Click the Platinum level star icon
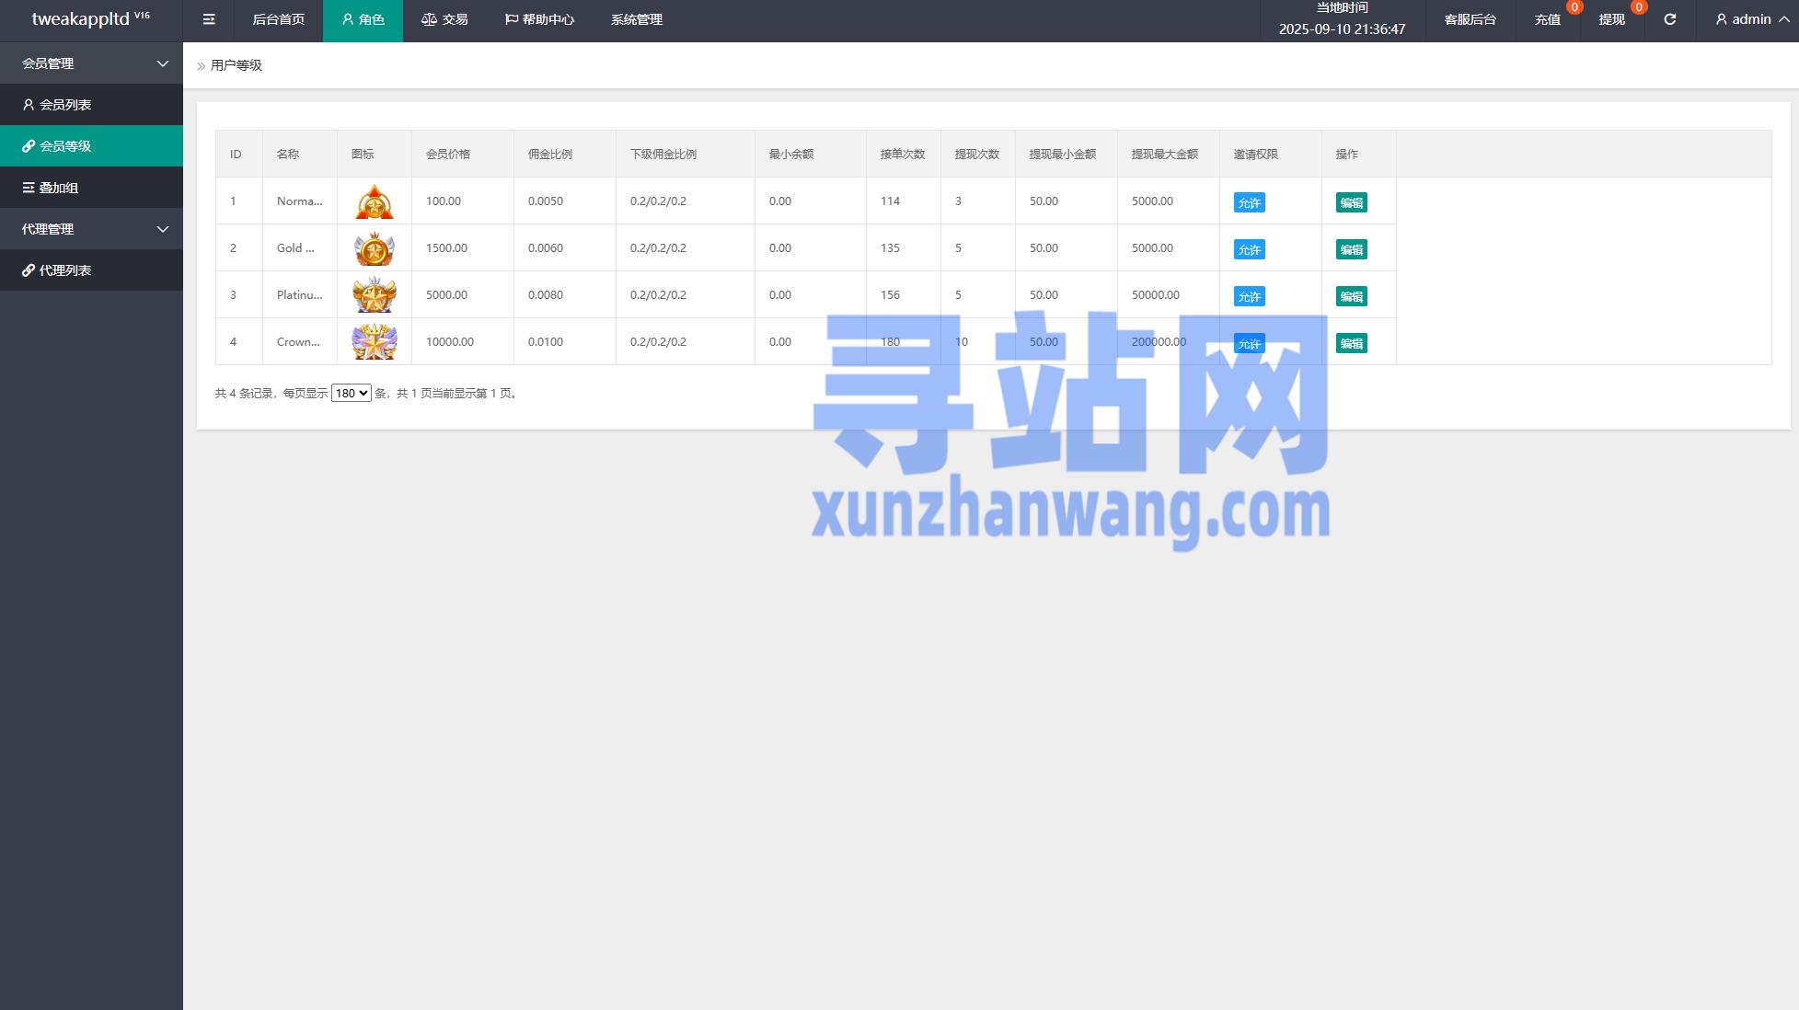1799x1010 pixels. click(x=375, y=295)
